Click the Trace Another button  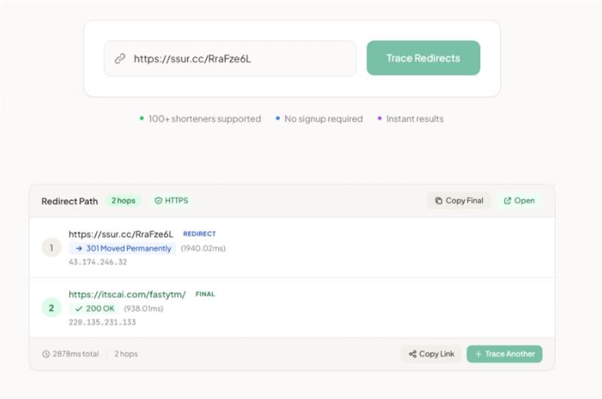click(504, 354)
